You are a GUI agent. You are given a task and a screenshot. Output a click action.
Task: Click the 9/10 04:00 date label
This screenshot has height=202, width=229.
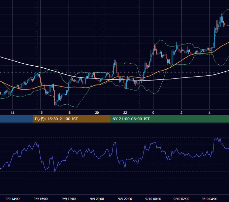(209, 199)
